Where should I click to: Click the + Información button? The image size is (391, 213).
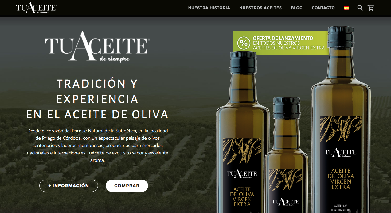click(68, 186)
